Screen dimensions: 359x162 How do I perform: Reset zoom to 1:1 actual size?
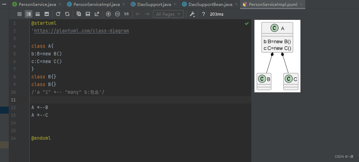(127, 14)
